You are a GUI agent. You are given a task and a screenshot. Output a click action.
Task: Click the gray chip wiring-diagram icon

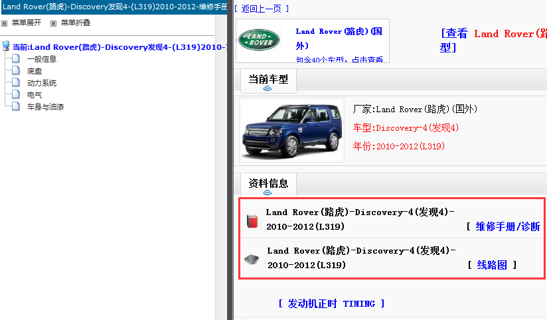pos(252,260)
